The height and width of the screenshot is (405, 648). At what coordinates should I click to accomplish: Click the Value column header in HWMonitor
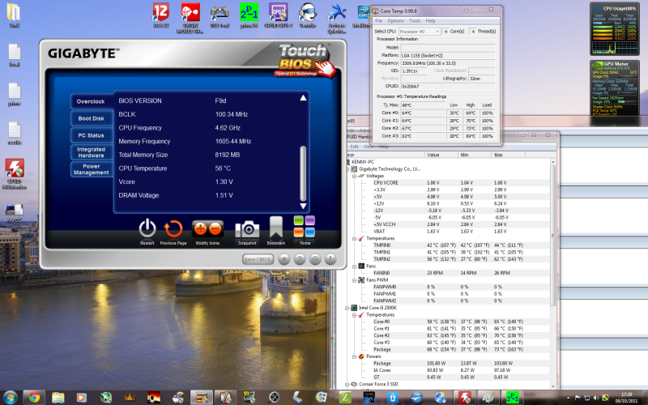click(x=441, y=155)
